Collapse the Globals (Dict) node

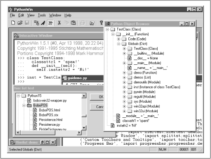[119, 44]
